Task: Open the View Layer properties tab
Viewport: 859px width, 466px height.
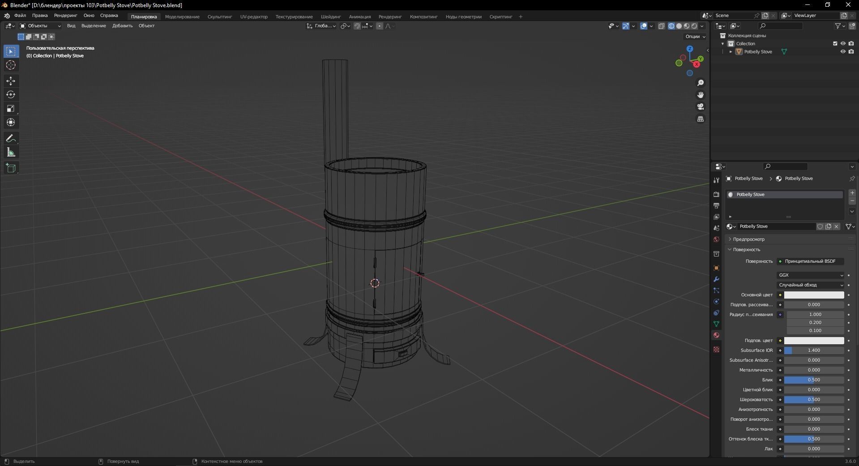Action: tap(716, 217)
